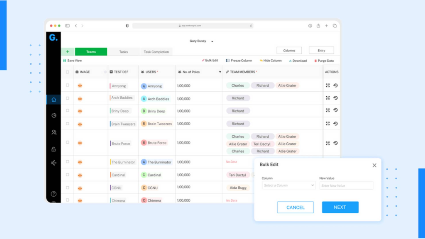This screenshot has width=425, height=239.
Task: Open the Task Completion tab
Action: [x=156, y=51]
